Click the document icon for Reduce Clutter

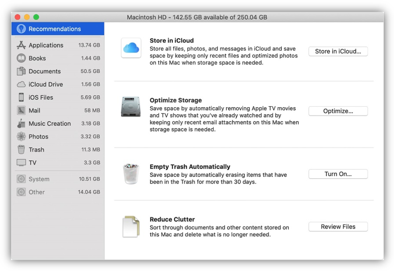(131, 226)
